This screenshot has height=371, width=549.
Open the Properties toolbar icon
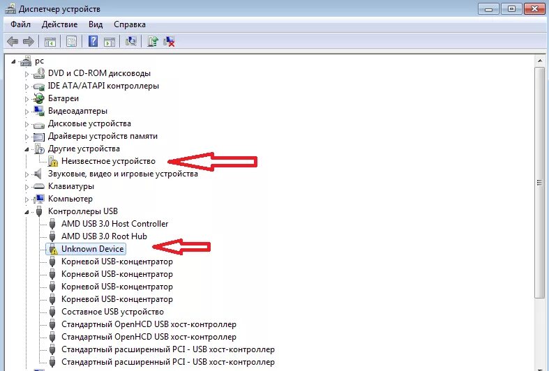click(x=72, y=42)
